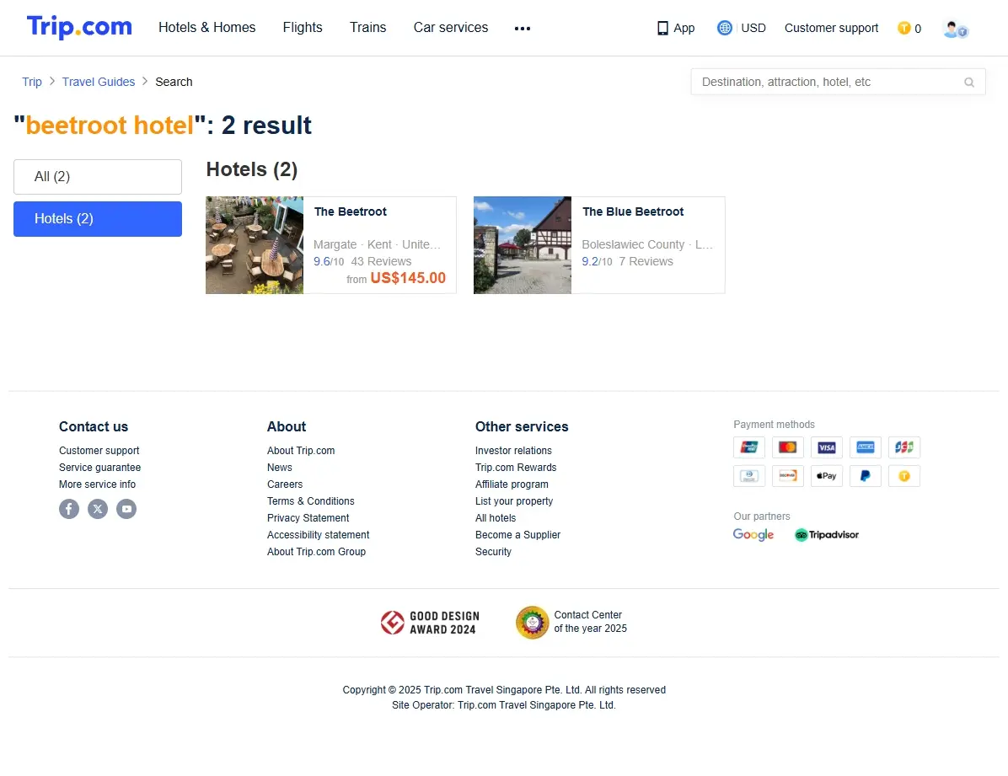The width and height of the screenshot is (1008, 776).
Task: Open Privacy Statement link
Action: click(x=308, y=518)
